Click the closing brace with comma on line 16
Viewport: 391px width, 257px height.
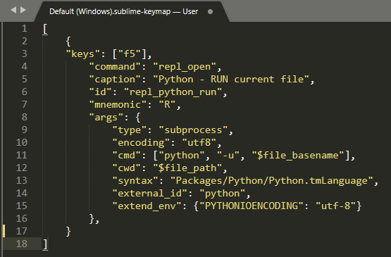[x=94, y=219]
